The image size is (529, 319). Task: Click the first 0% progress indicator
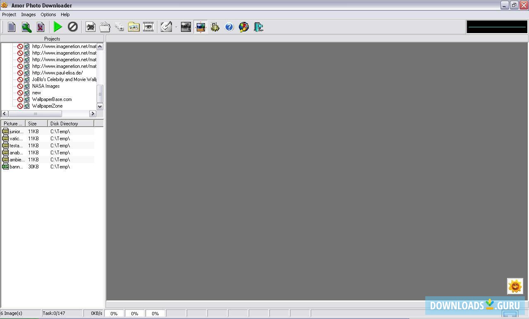114,313
